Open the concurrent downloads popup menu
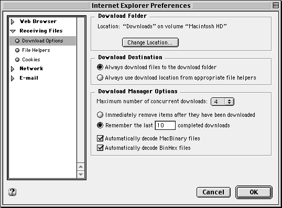Screen dimensions: 282x208 point(222,102)
